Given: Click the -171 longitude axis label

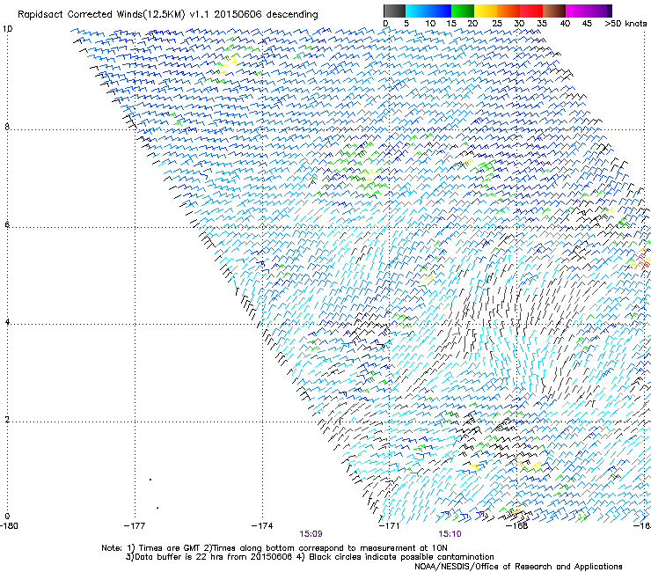Looking at the screenshot, I should (x=389, y=526).
